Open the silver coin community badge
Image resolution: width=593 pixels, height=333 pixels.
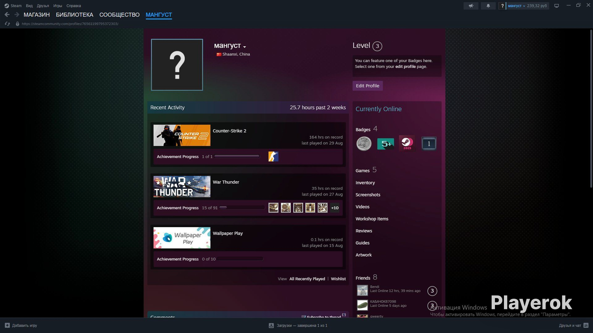pos(364,144)
